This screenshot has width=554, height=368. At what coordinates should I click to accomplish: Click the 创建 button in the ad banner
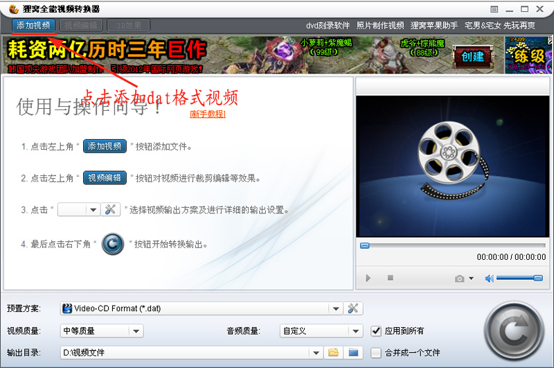(473, 56)
